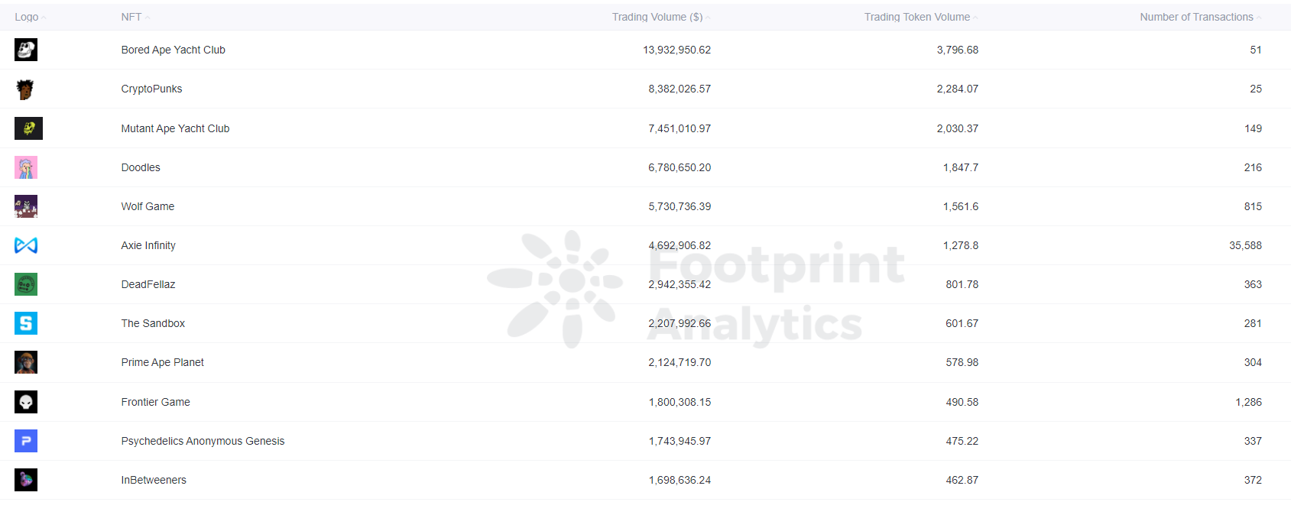Click the Axie Infinity logo
Viewport: 1291px width, 515px height.
click(26, 245)
